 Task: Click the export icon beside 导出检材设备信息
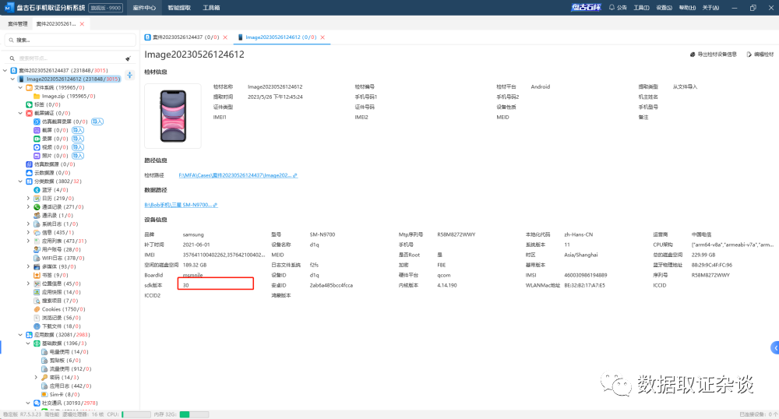693,55
